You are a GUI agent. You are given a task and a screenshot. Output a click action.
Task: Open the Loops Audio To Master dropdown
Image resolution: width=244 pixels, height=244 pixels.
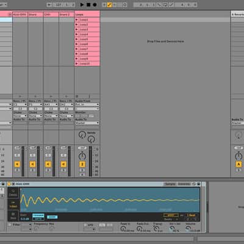tap(87, 123)
